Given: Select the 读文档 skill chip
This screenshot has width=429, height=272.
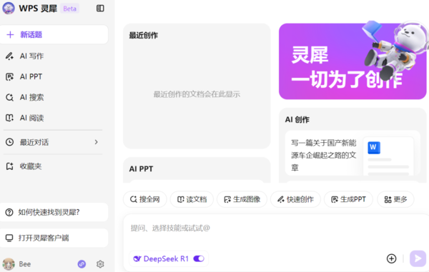Looking at the screenshot, I should point(192,199).
